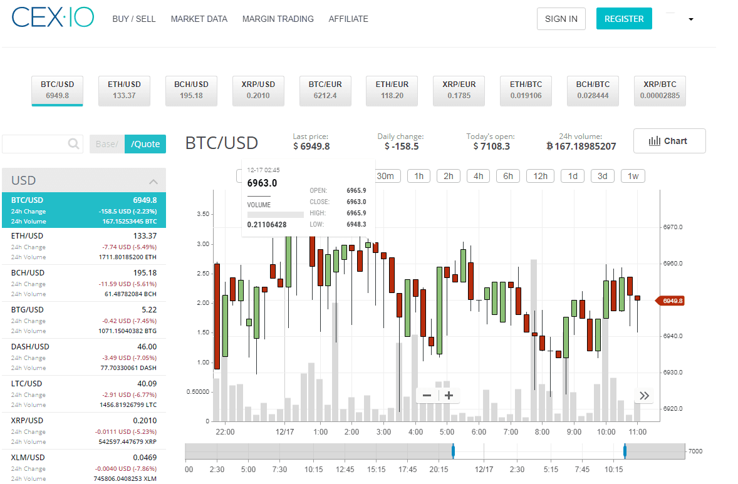Click the left range handle of the timeline navigator
Image resolution: width=738 pixels, height=484 pixels.
point(453,451)
